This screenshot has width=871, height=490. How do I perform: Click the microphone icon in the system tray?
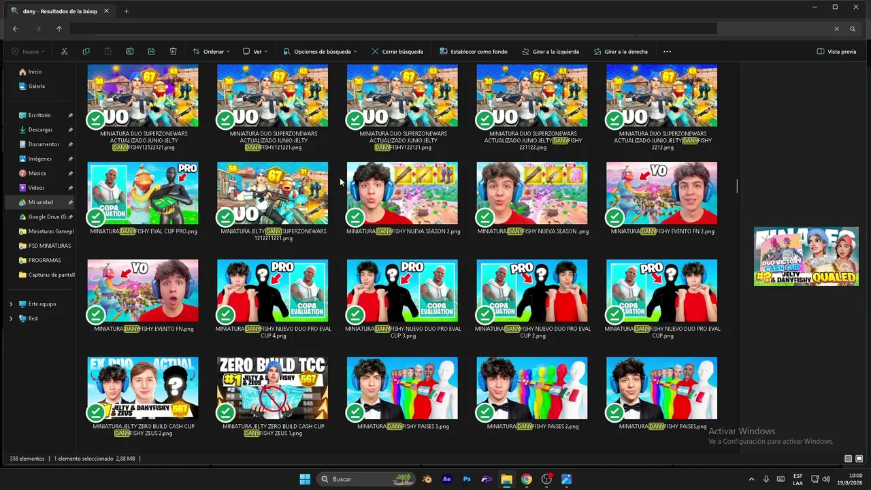[766, 479]
